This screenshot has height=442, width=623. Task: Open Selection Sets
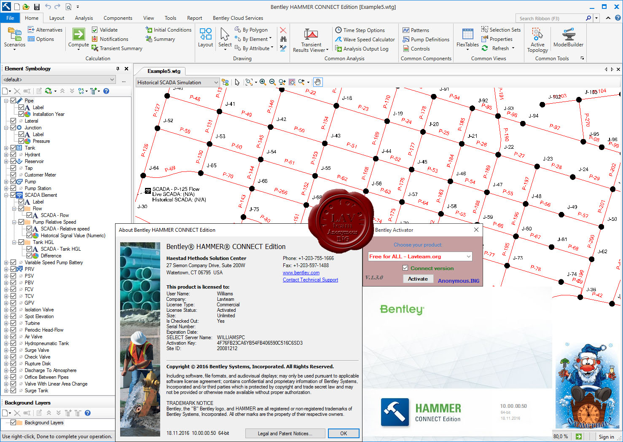pyautogui.click(x=501, y=30)
